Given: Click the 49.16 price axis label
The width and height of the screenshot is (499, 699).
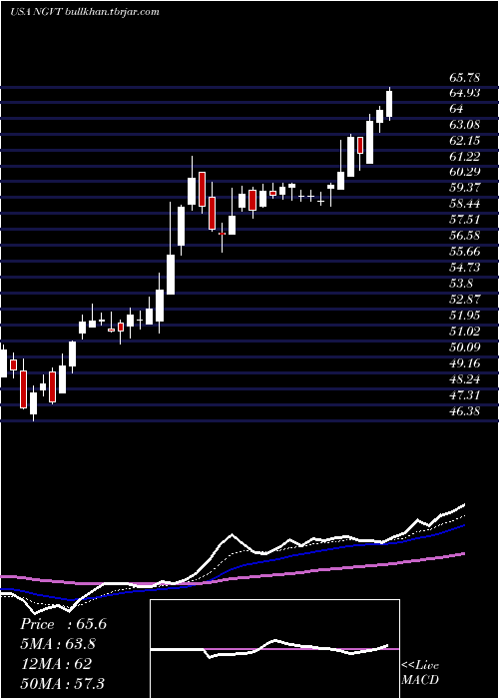Looking at the screenshot, I should (465, 363).
